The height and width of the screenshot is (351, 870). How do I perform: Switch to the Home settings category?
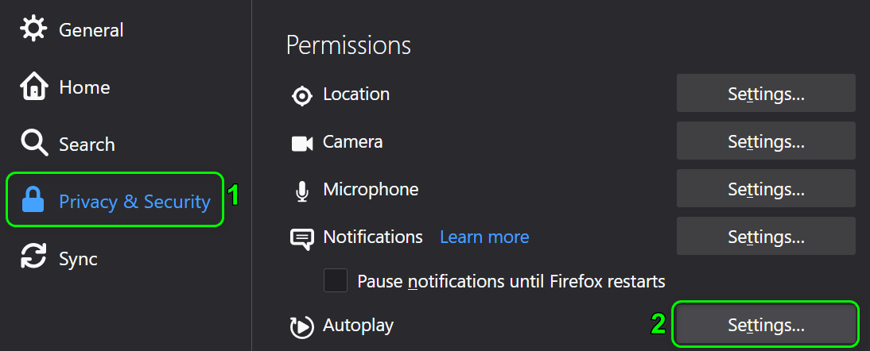pyautogui.click(x=84, y=87)
